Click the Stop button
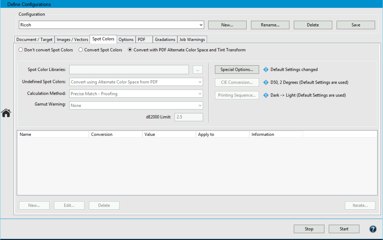The width and height of the screenshot is (383, 240). pyautogui.click(x=309, y=229)
